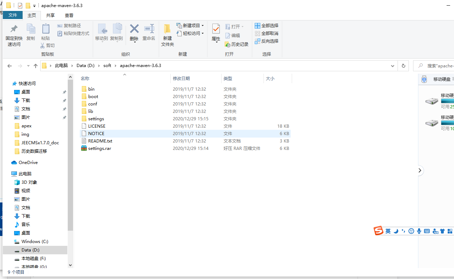454x279 pixels.
Task: Sort files by Name (名称) column
Action: [x=85, y=79]
